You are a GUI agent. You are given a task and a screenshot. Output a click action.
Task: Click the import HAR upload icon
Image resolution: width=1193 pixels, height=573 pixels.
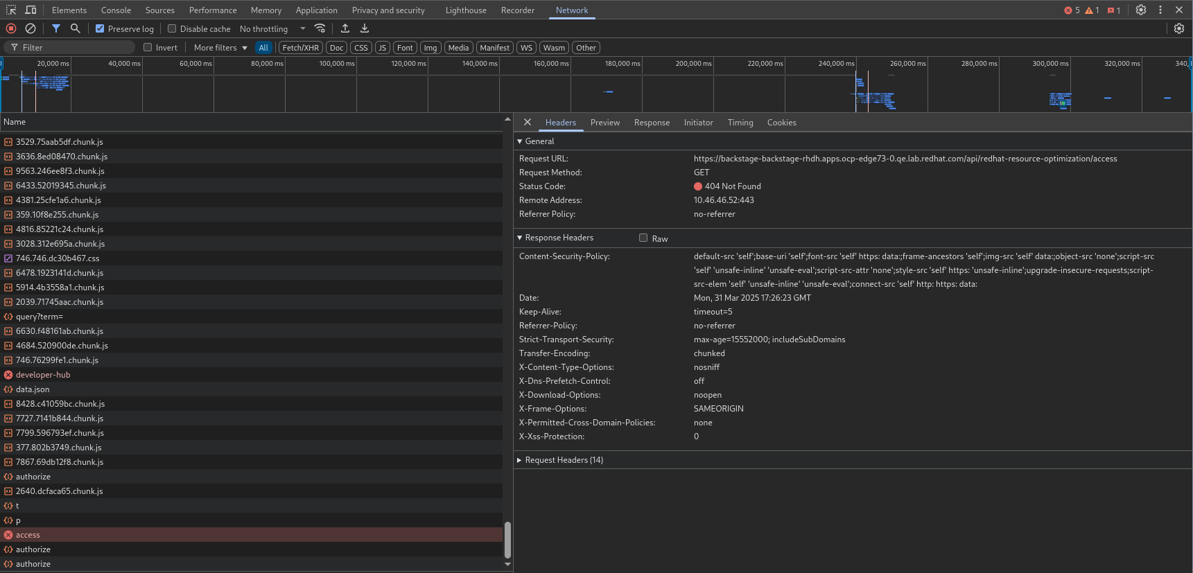pyautogui.click(x=345, y=28)
